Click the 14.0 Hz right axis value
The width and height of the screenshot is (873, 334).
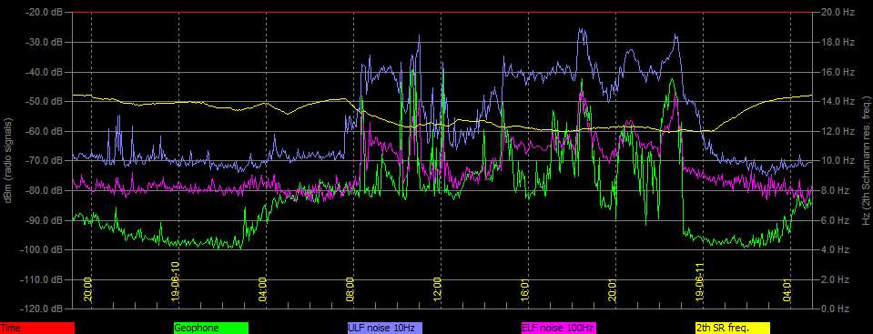tap(837, 101)
